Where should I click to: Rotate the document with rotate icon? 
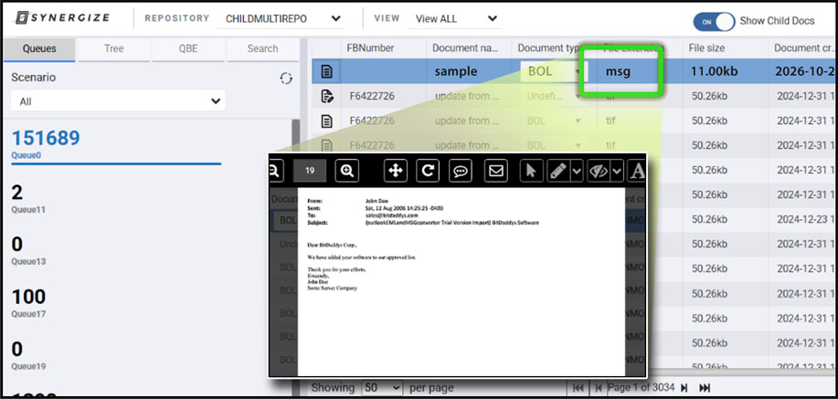coord(428,171)
